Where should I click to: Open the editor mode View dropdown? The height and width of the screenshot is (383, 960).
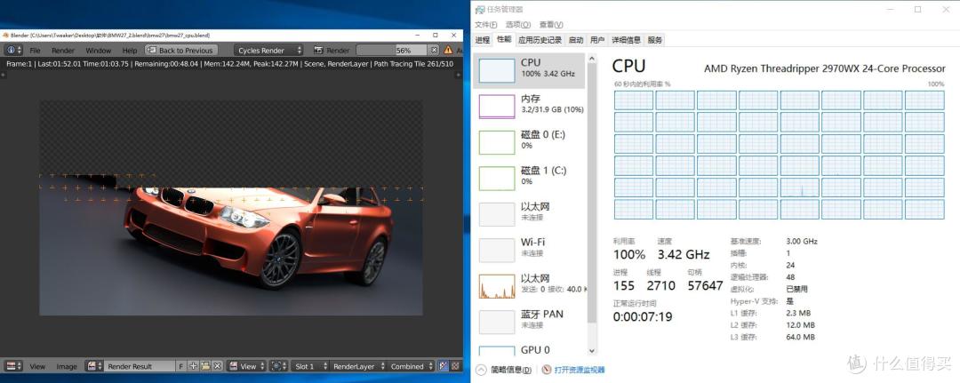click(x=247, y=366)
